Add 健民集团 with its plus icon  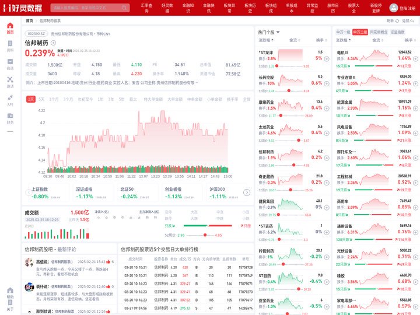(327, 208)
